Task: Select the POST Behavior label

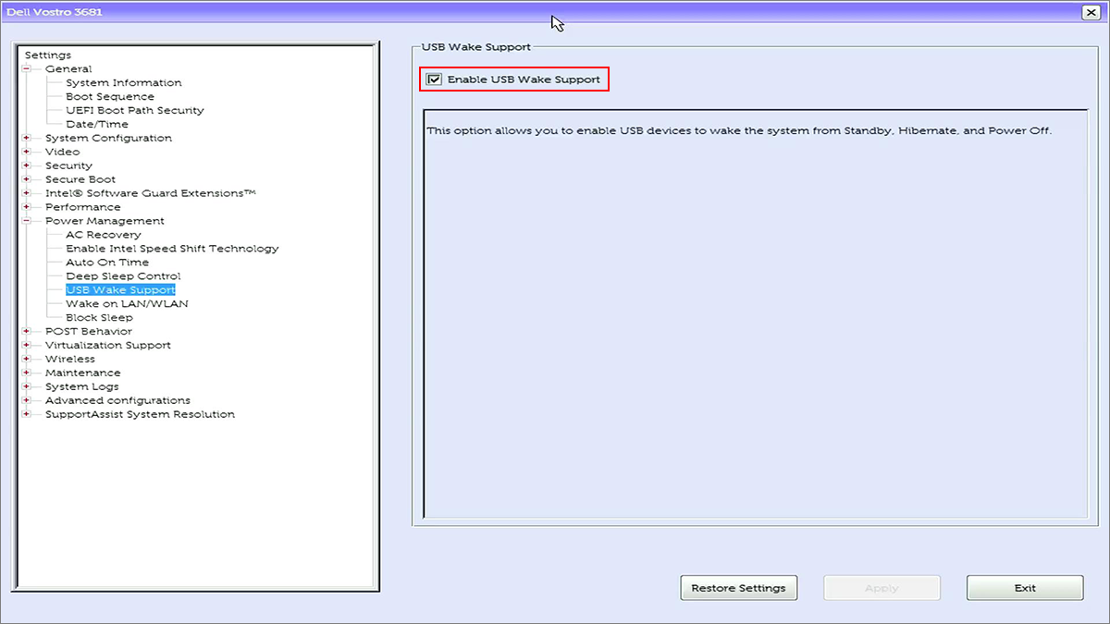Action: pyautogui.click(x=89, y=332)
